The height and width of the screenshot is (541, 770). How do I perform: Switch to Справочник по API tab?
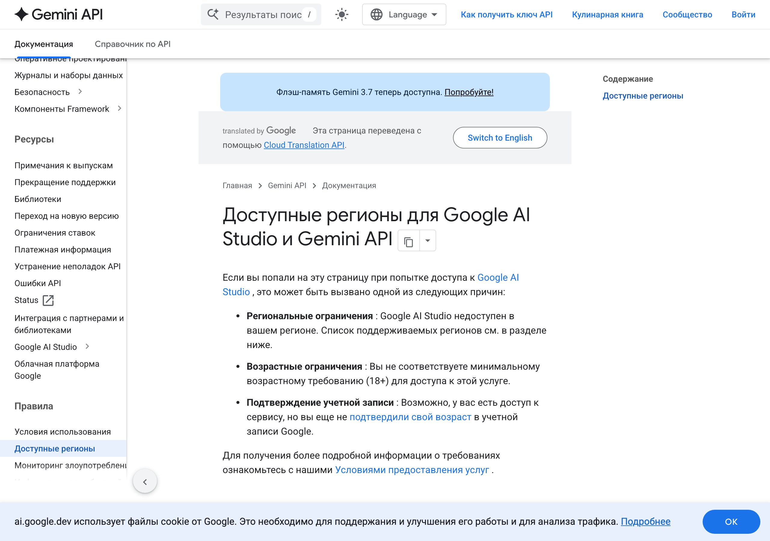[132, 44]
